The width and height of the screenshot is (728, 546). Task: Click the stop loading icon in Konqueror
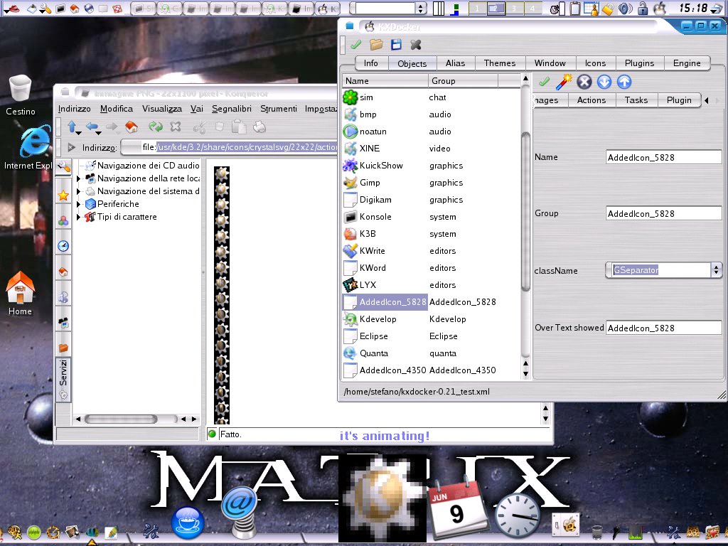(176, 127)
